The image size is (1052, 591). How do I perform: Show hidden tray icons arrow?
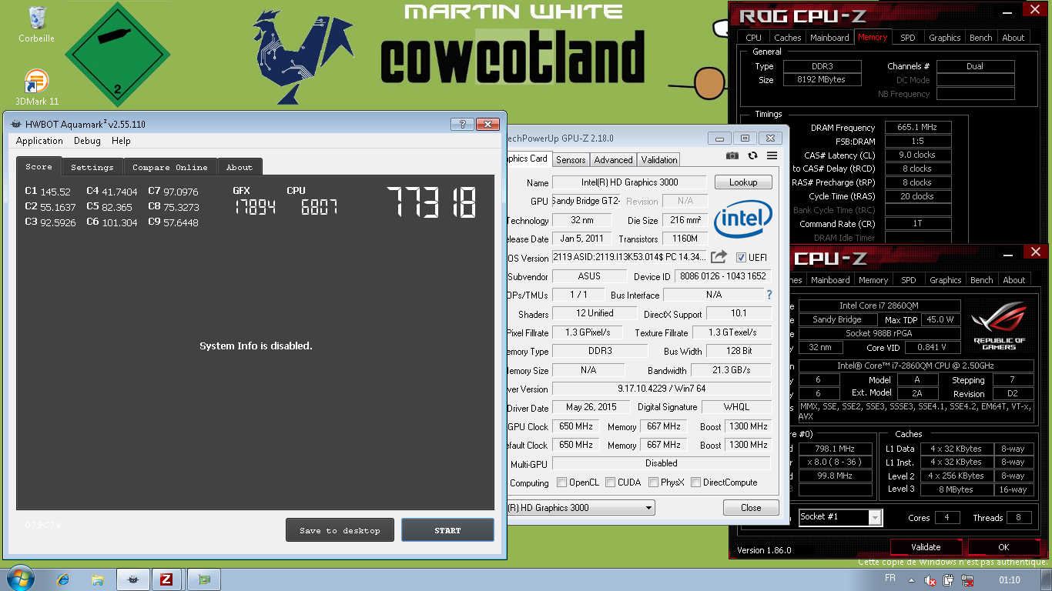click(x=911, y=579)
